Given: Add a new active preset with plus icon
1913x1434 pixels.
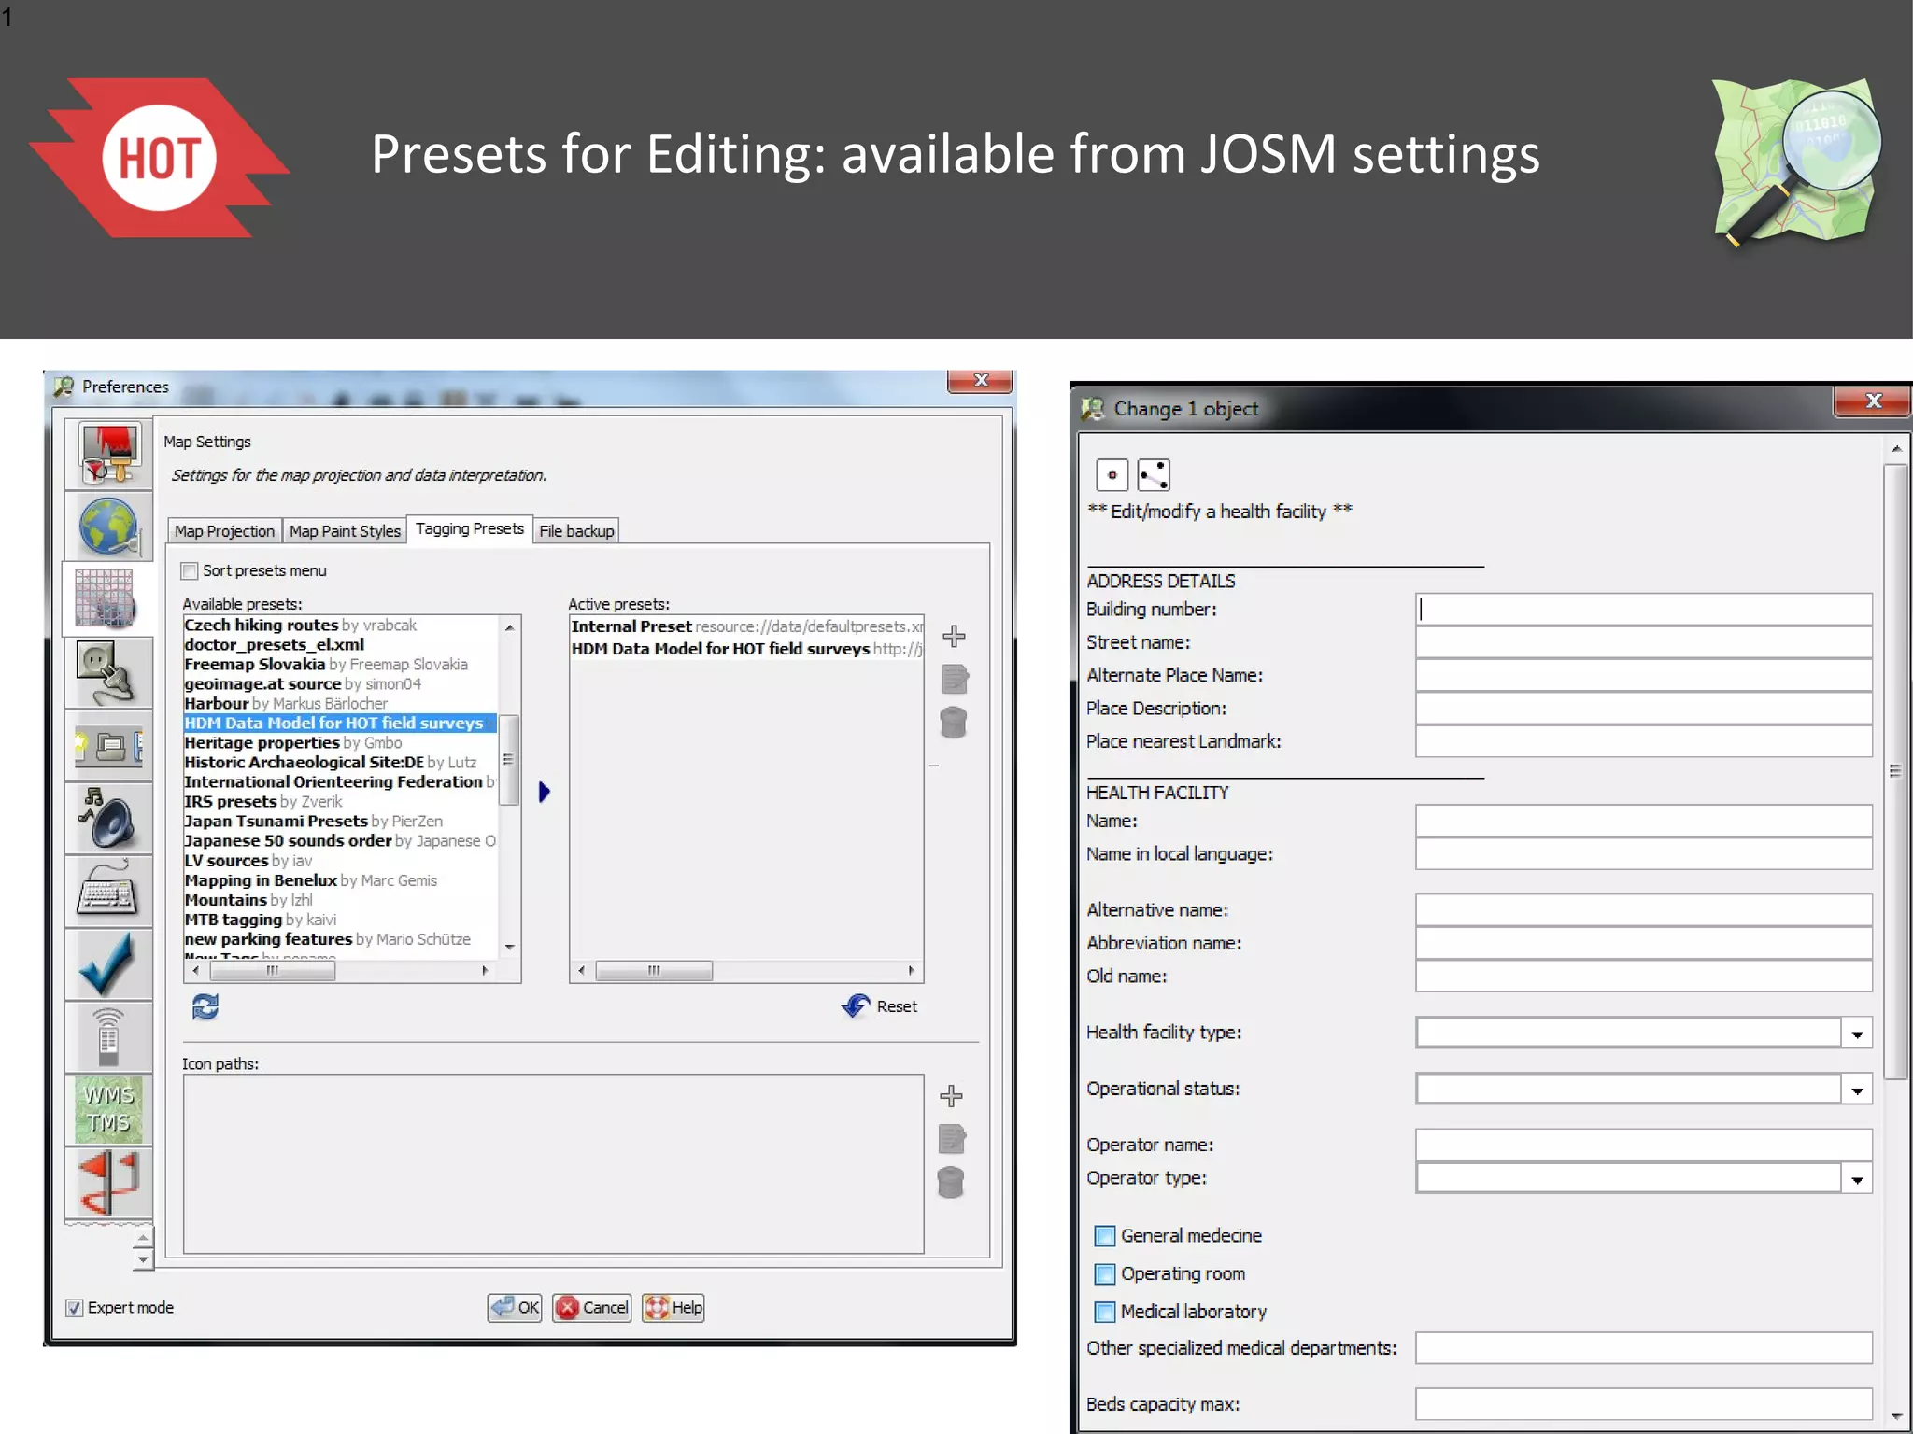Looking at the screenshot, I should (x=954, y=636).
